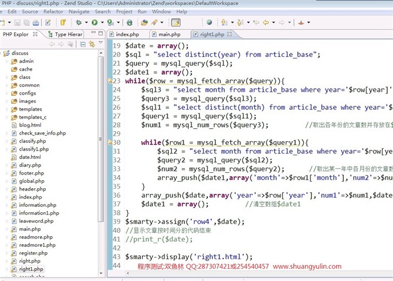
Task: Click the Save toolbar icon
Action: pyautogui.click(x=17, y=22)
